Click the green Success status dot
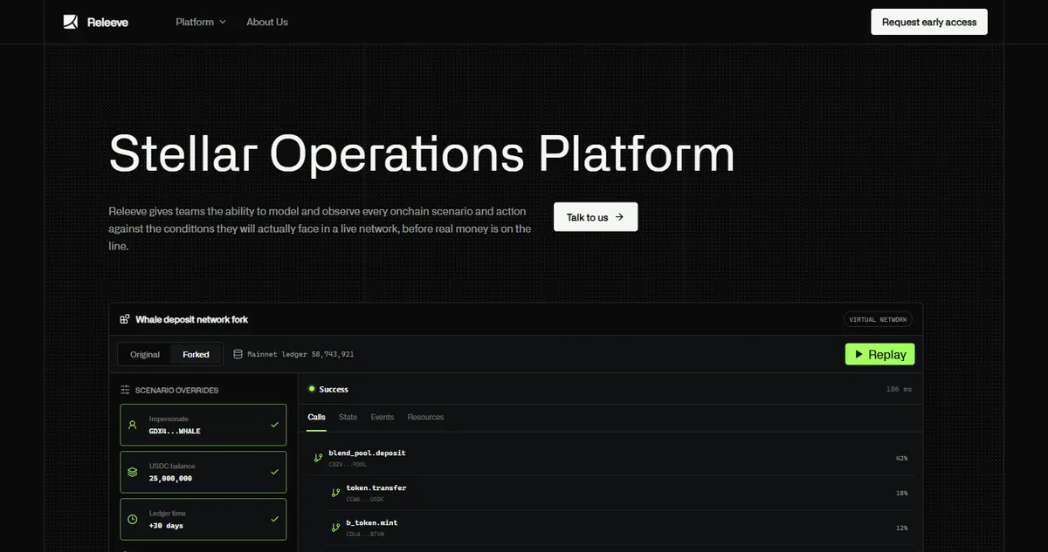 (312, 389)
